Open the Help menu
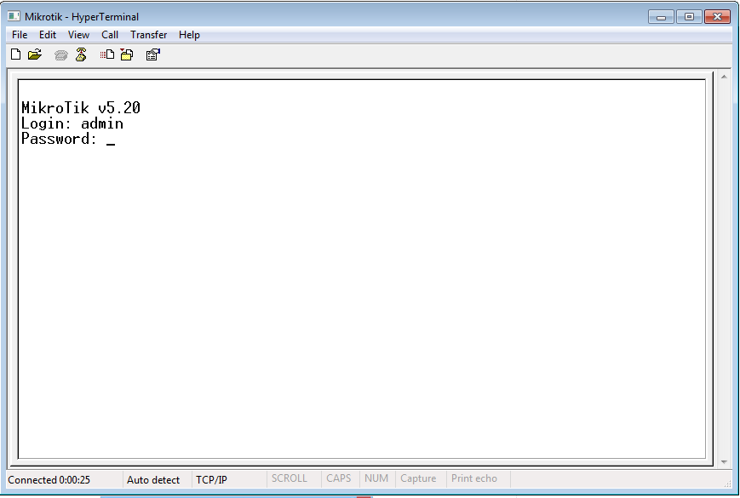The height and width of the screenshot is (498, 740). click(x=189, y=35)
